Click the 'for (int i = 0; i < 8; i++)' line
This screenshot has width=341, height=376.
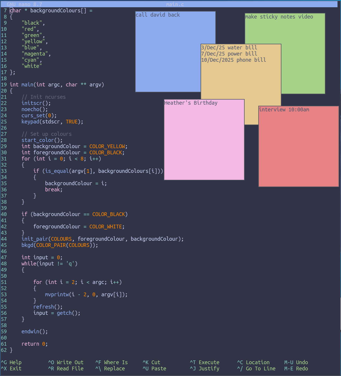tap(61, 159)
